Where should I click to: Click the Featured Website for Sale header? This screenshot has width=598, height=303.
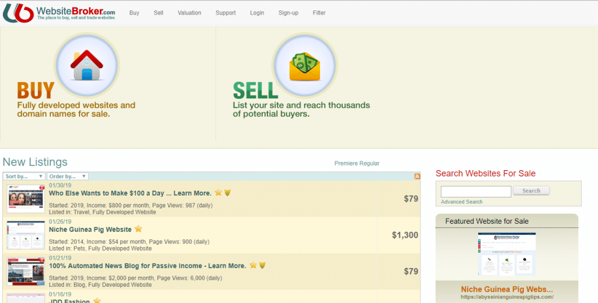pyautogui.click(x=486, y=221)
